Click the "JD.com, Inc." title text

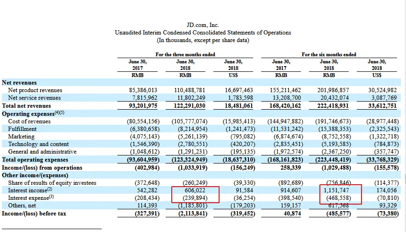[x=203, y=25]
